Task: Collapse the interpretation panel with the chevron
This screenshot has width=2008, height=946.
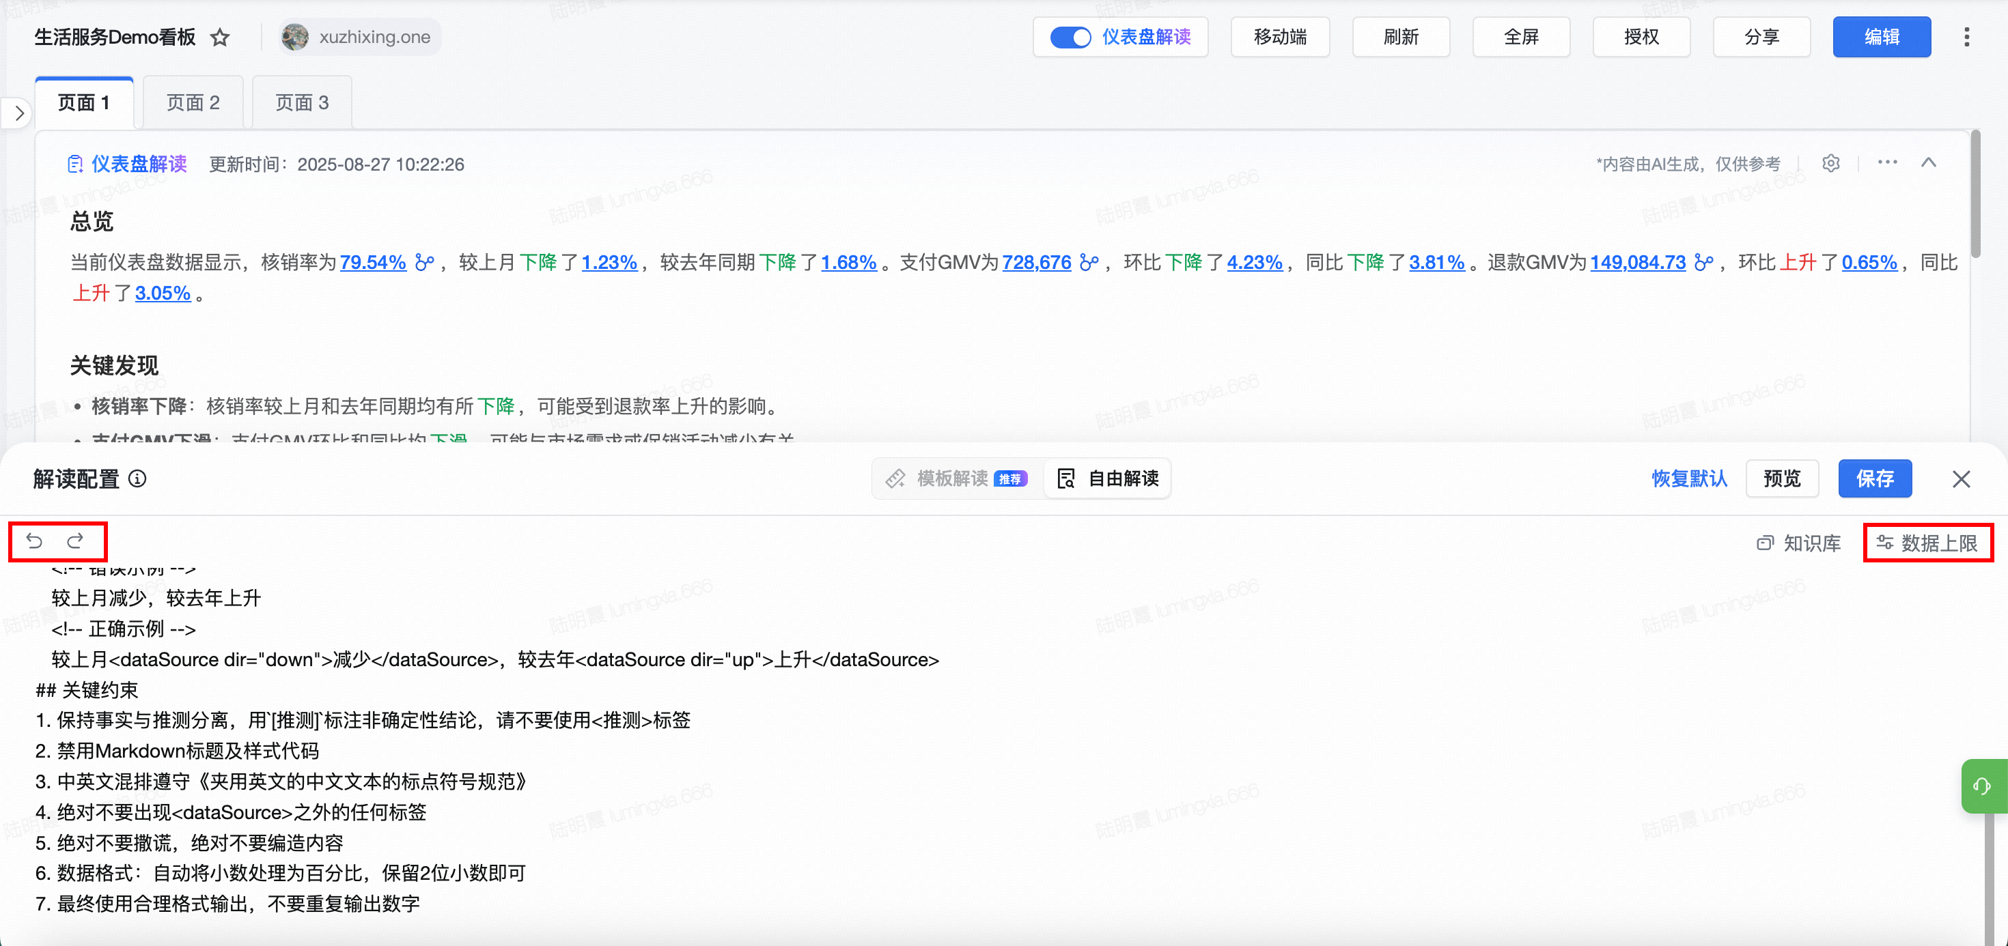Action: click(1929, 163)
